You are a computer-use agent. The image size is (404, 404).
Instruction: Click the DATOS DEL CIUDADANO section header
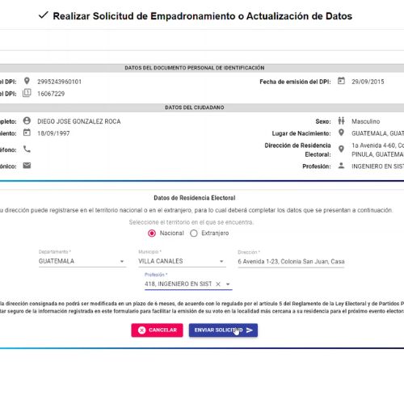195,107
